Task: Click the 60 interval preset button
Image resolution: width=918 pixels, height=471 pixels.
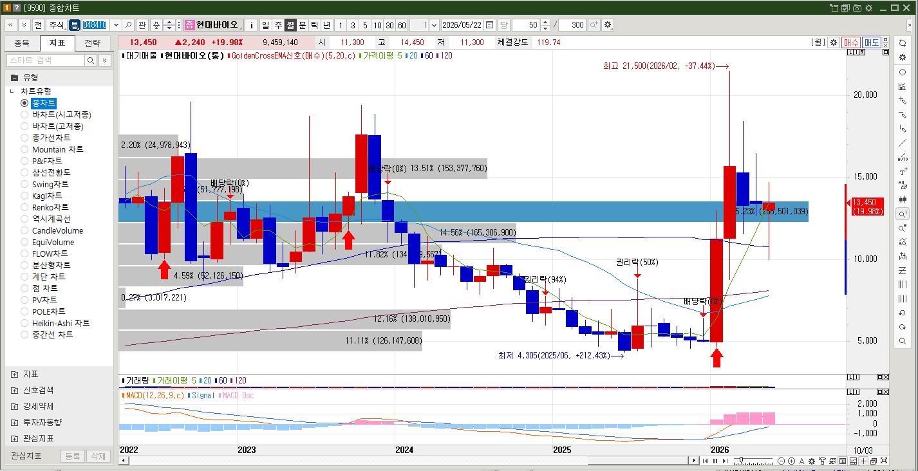Action: point(402,25)
